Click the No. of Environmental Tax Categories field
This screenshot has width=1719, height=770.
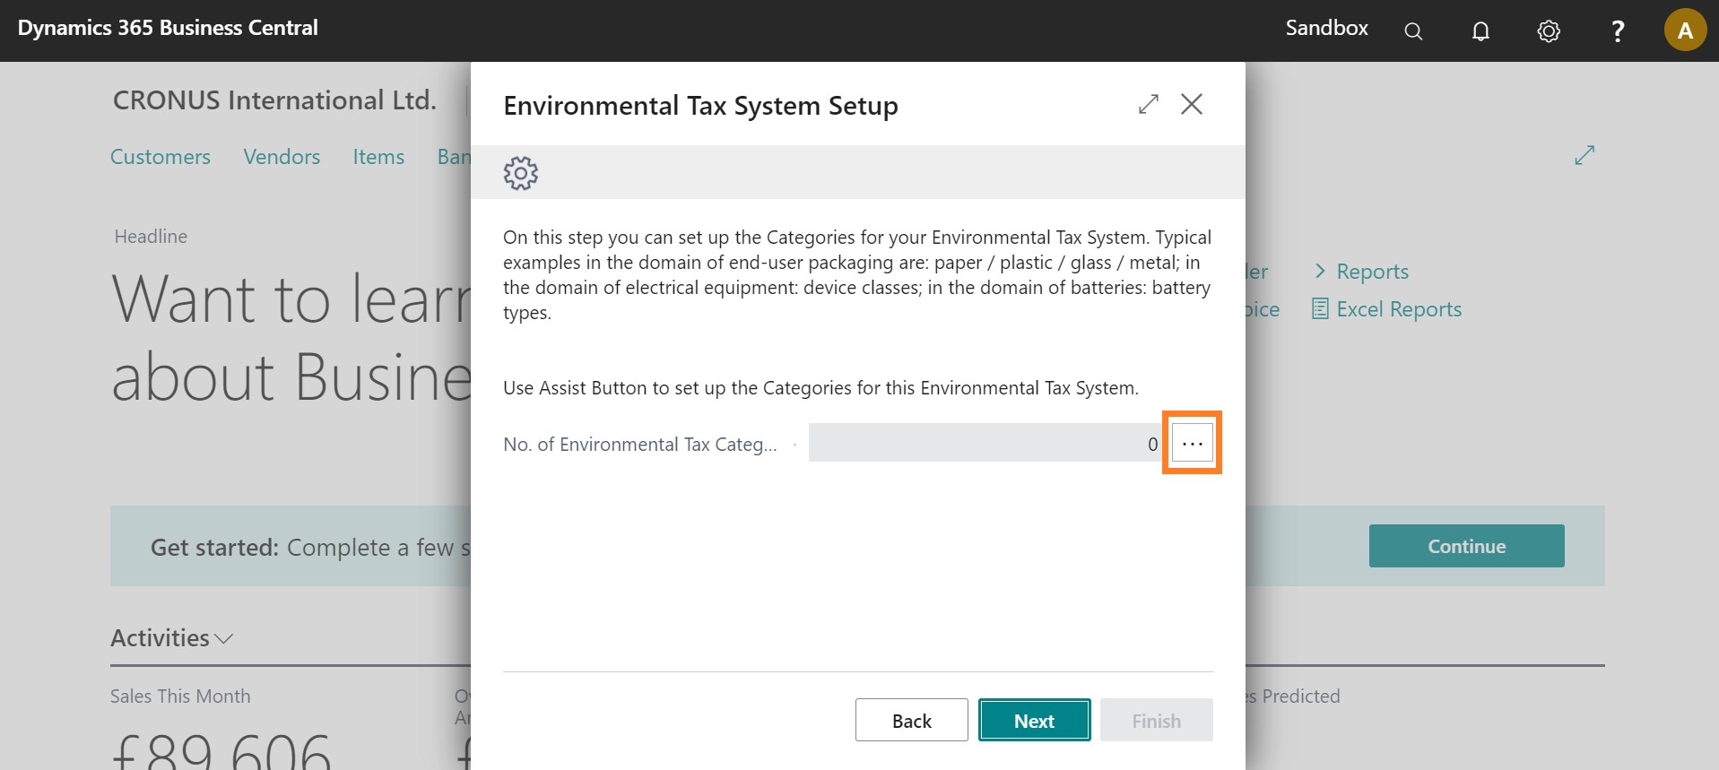point(984,443)
